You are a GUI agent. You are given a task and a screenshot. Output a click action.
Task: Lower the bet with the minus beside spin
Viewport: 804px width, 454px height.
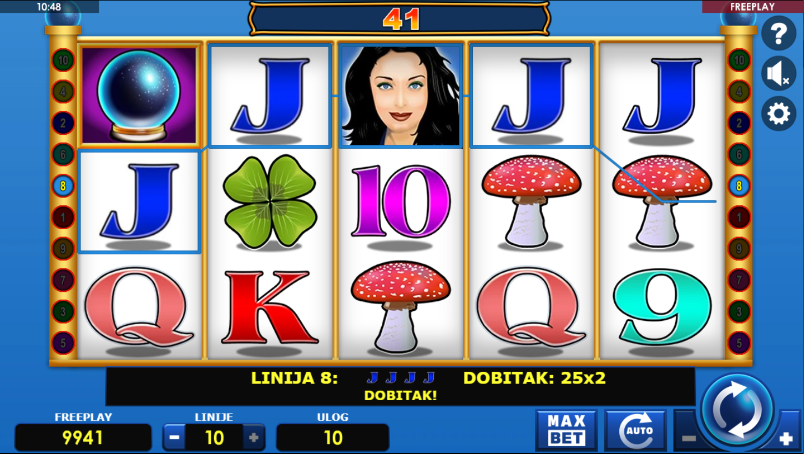(x=688, y=438)
